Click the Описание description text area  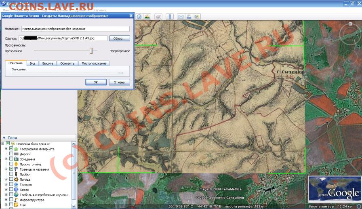point(67,73)
